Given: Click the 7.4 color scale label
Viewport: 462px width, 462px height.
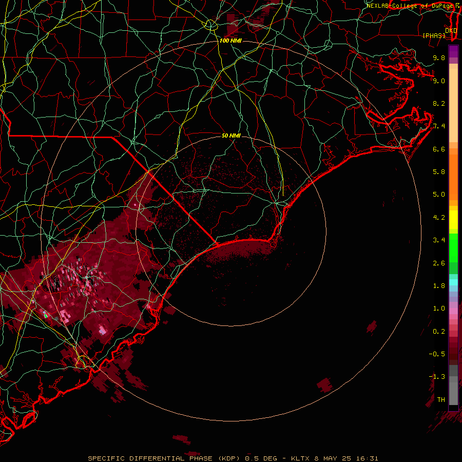Looking at the screenshot, I should pyautogui.click(x=439, y=126).
